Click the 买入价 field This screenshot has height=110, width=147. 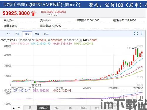point(9,21)
